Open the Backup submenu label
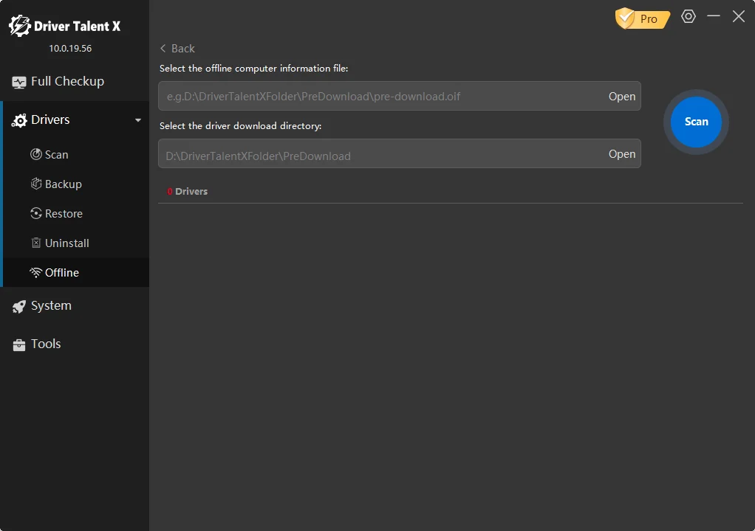 pyautogui.click(x=63, y=184)
